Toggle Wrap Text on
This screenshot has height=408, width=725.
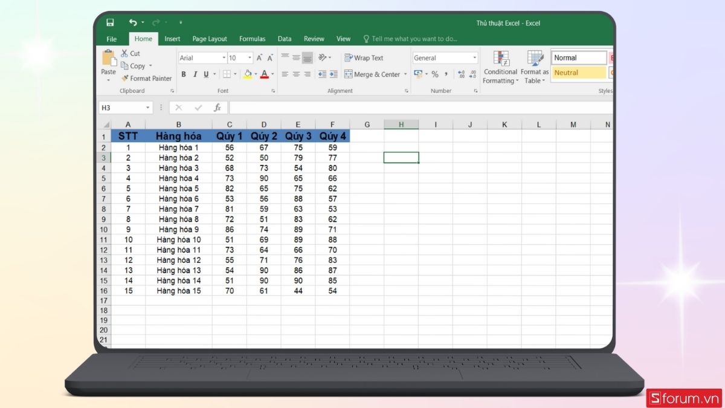364,58
